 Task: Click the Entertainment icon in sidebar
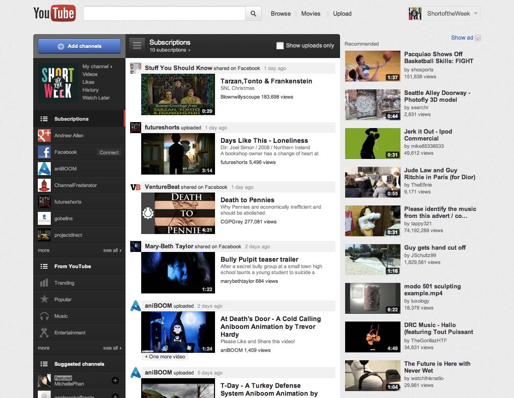pyautogui.click(x=44, y=333)
